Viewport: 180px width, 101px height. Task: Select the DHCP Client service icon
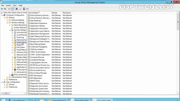coord(29,81)
